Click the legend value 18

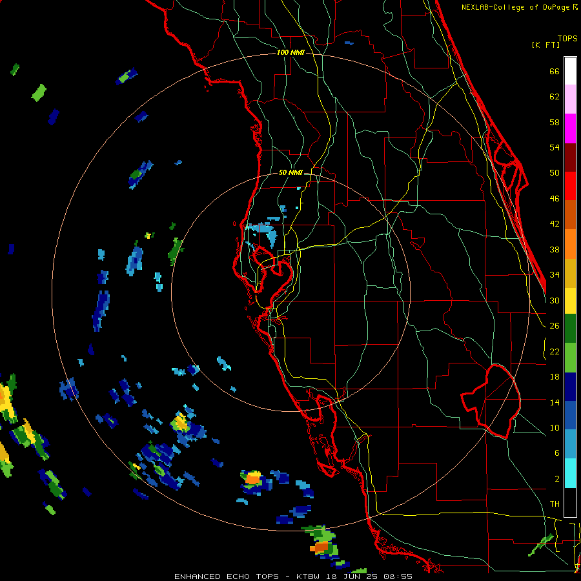pyautogui.click(x=555, y=377)
